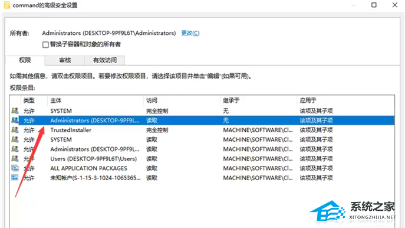Click the 更改(C) owner link
The image size is (405, 228).
pos(190,33)
